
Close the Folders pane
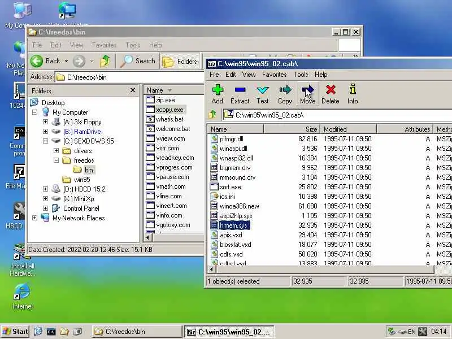pyautogui.click(x=133, y=90)
